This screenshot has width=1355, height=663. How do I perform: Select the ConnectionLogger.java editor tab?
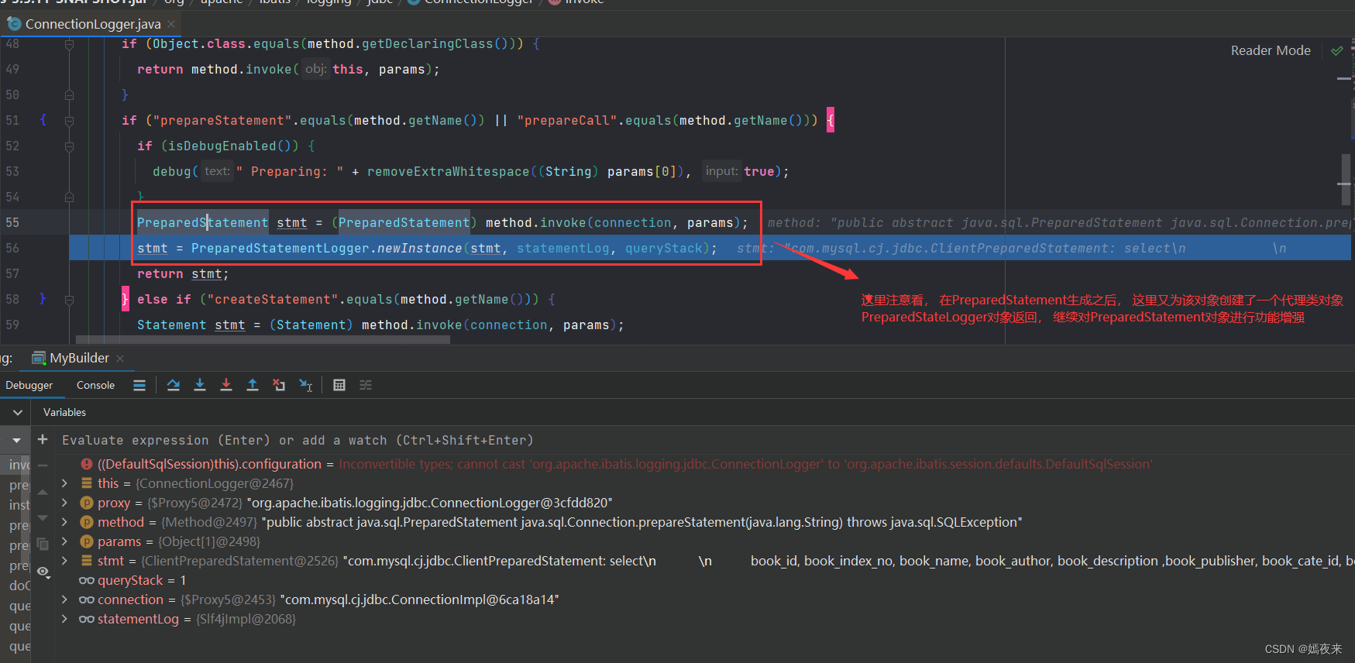click(x=93, y=24)
